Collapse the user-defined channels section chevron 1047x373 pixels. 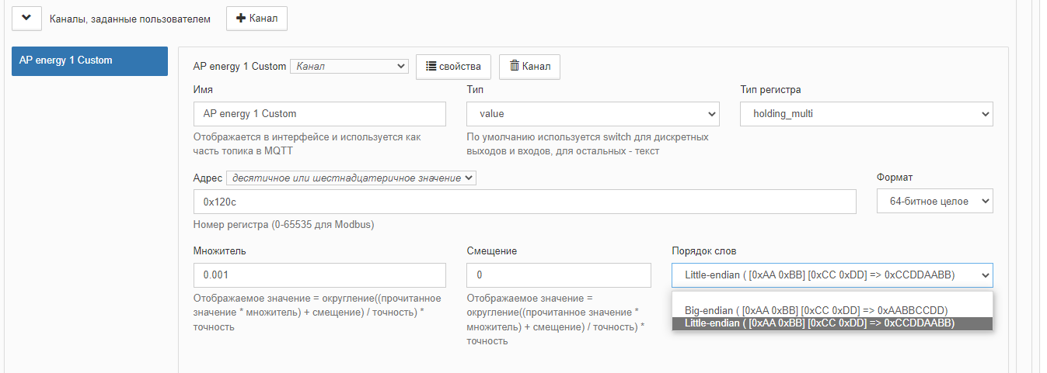pos(26,18)
